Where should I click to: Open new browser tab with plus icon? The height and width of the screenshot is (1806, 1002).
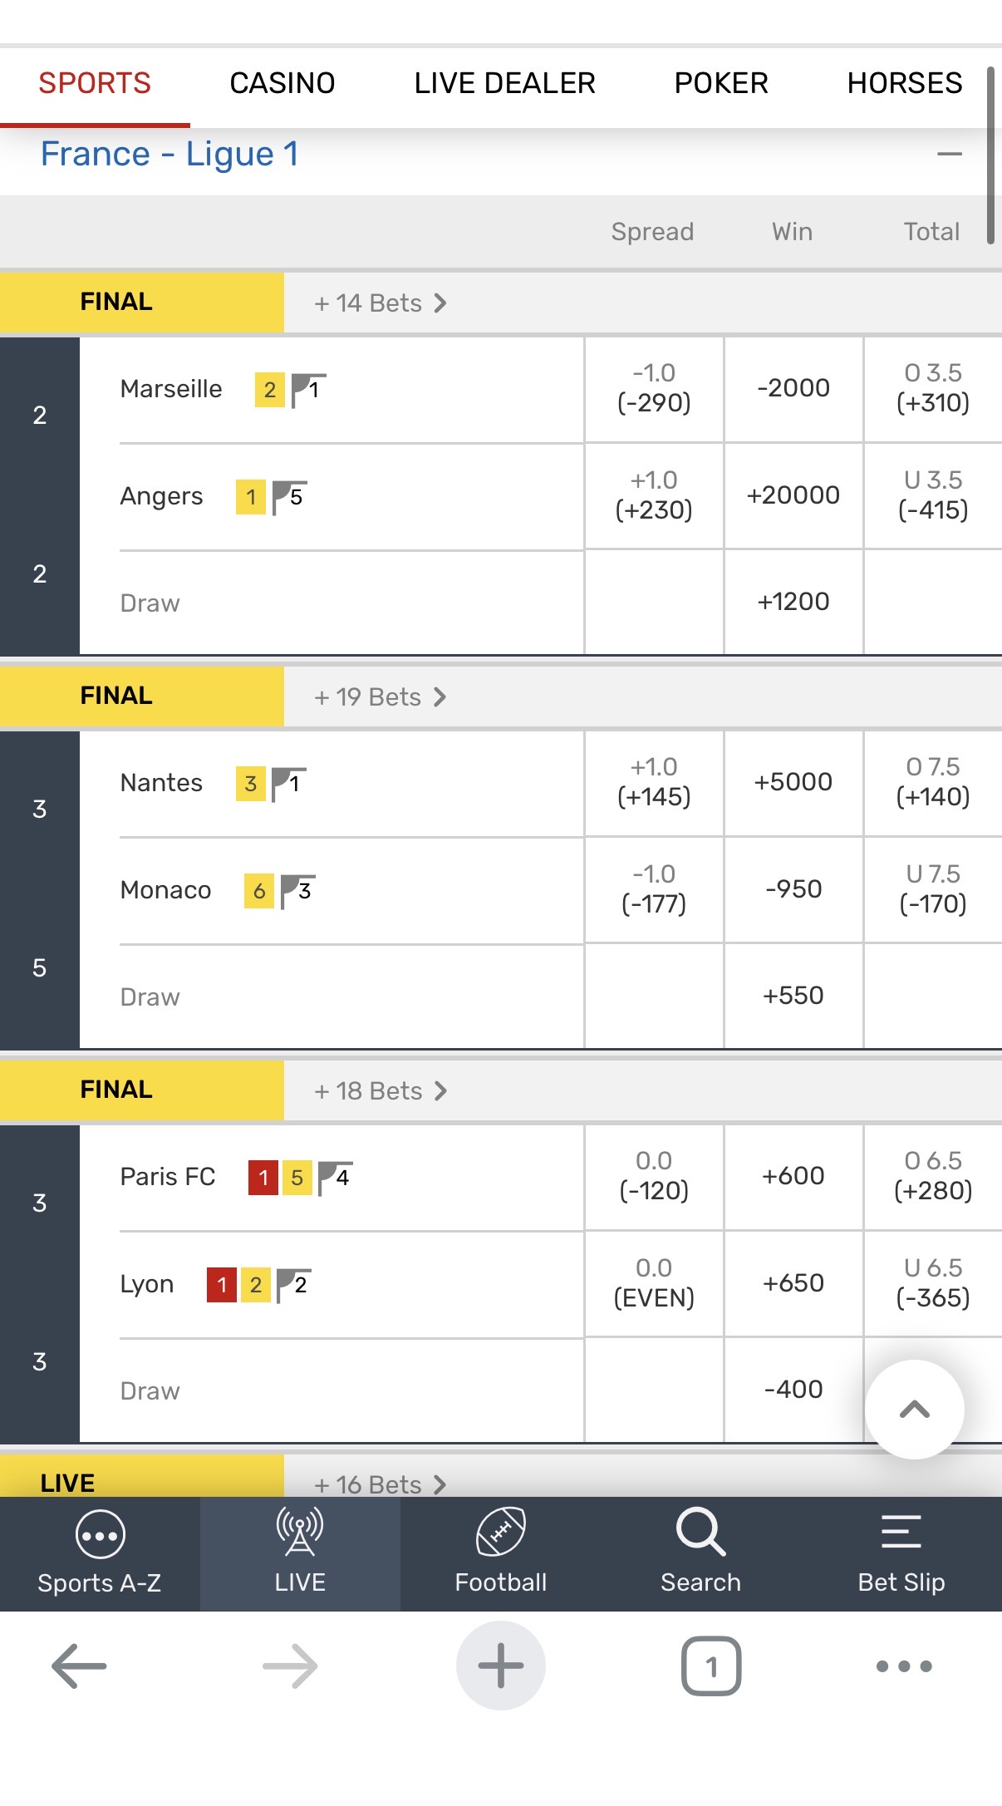(x=500, y=1666)
